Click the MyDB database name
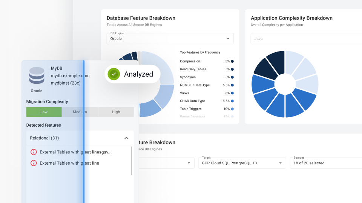 tap(57, 68)
